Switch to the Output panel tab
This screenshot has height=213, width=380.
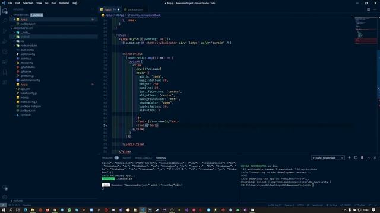[x=126, y=158]
